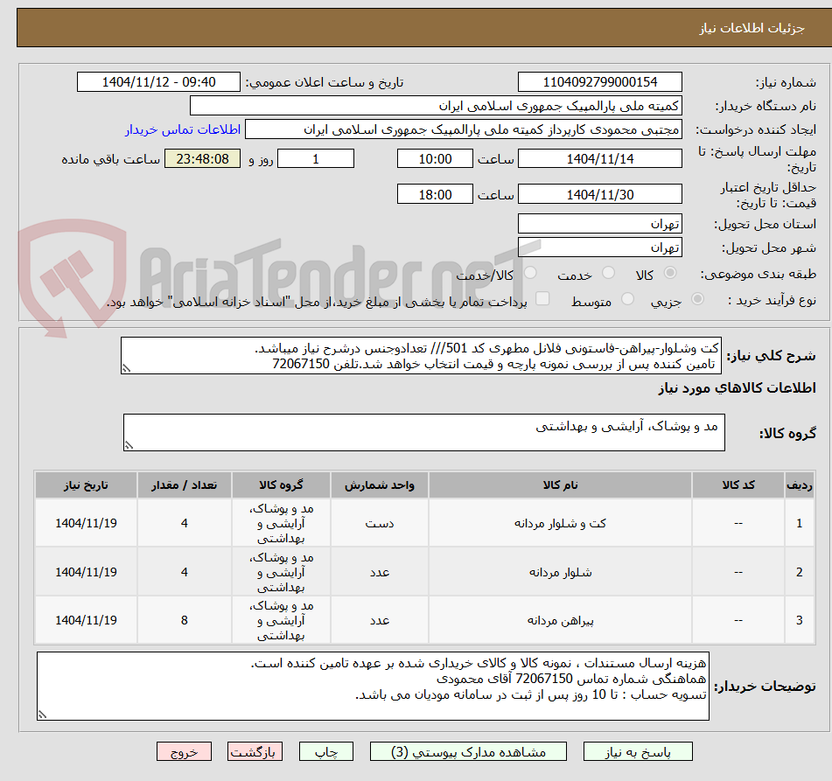
Task: Click the تاریخ نیاز column header
Action: point(86,485)
